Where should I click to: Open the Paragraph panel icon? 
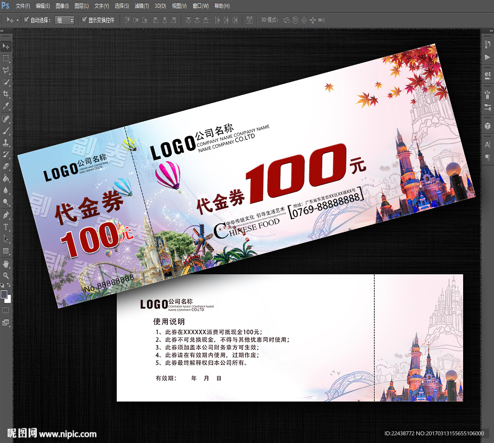coord(487,157)
